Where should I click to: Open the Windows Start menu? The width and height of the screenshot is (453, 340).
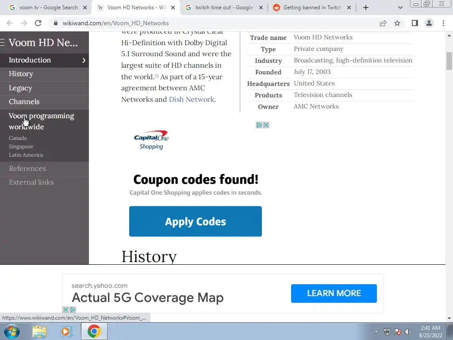pos(12,332)
